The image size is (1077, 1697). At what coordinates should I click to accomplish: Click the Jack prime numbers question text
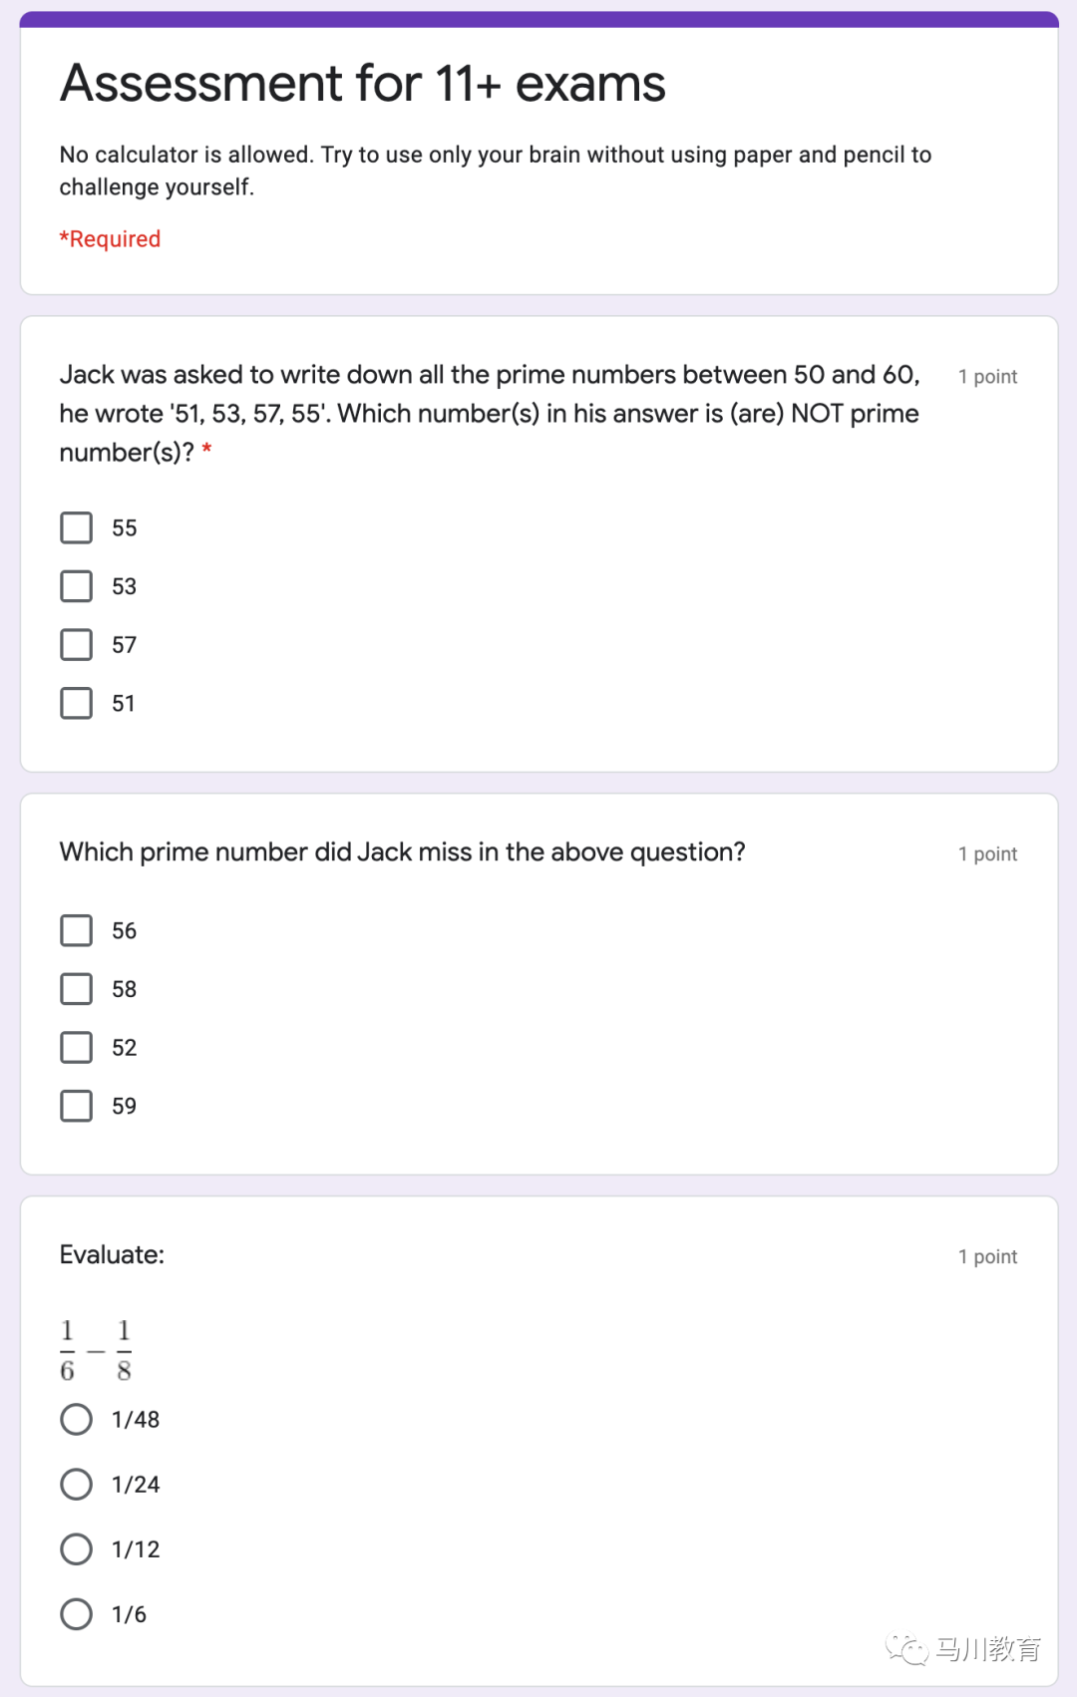click(x=490, y=413)
